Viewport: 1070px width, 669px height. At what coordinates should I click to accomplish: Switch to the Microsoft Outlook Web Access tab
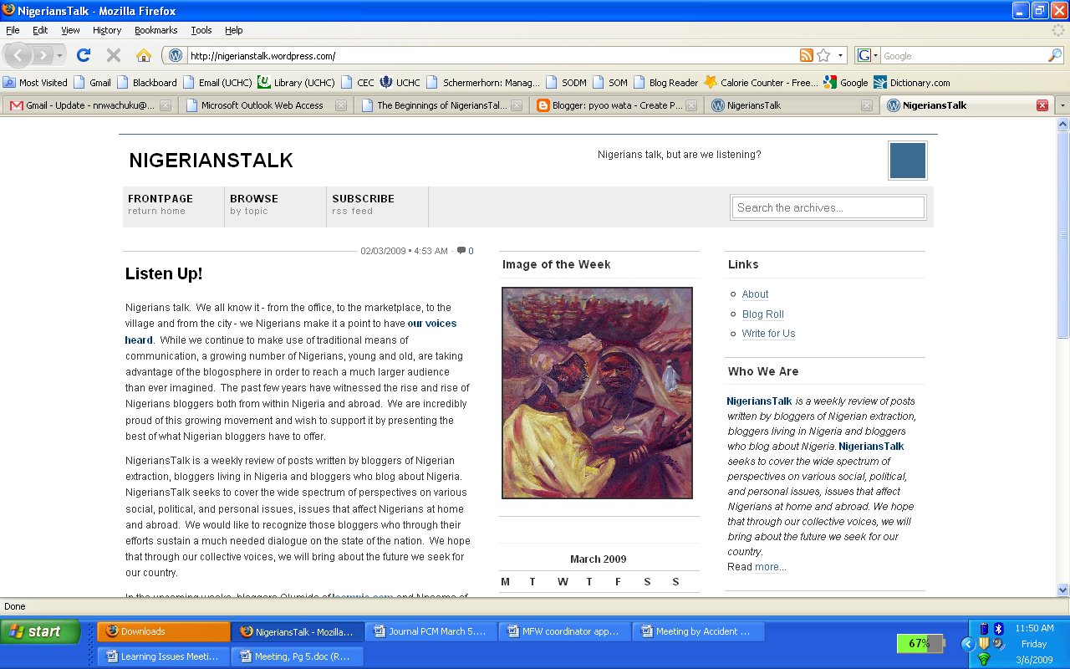click(x=266, y=105)
